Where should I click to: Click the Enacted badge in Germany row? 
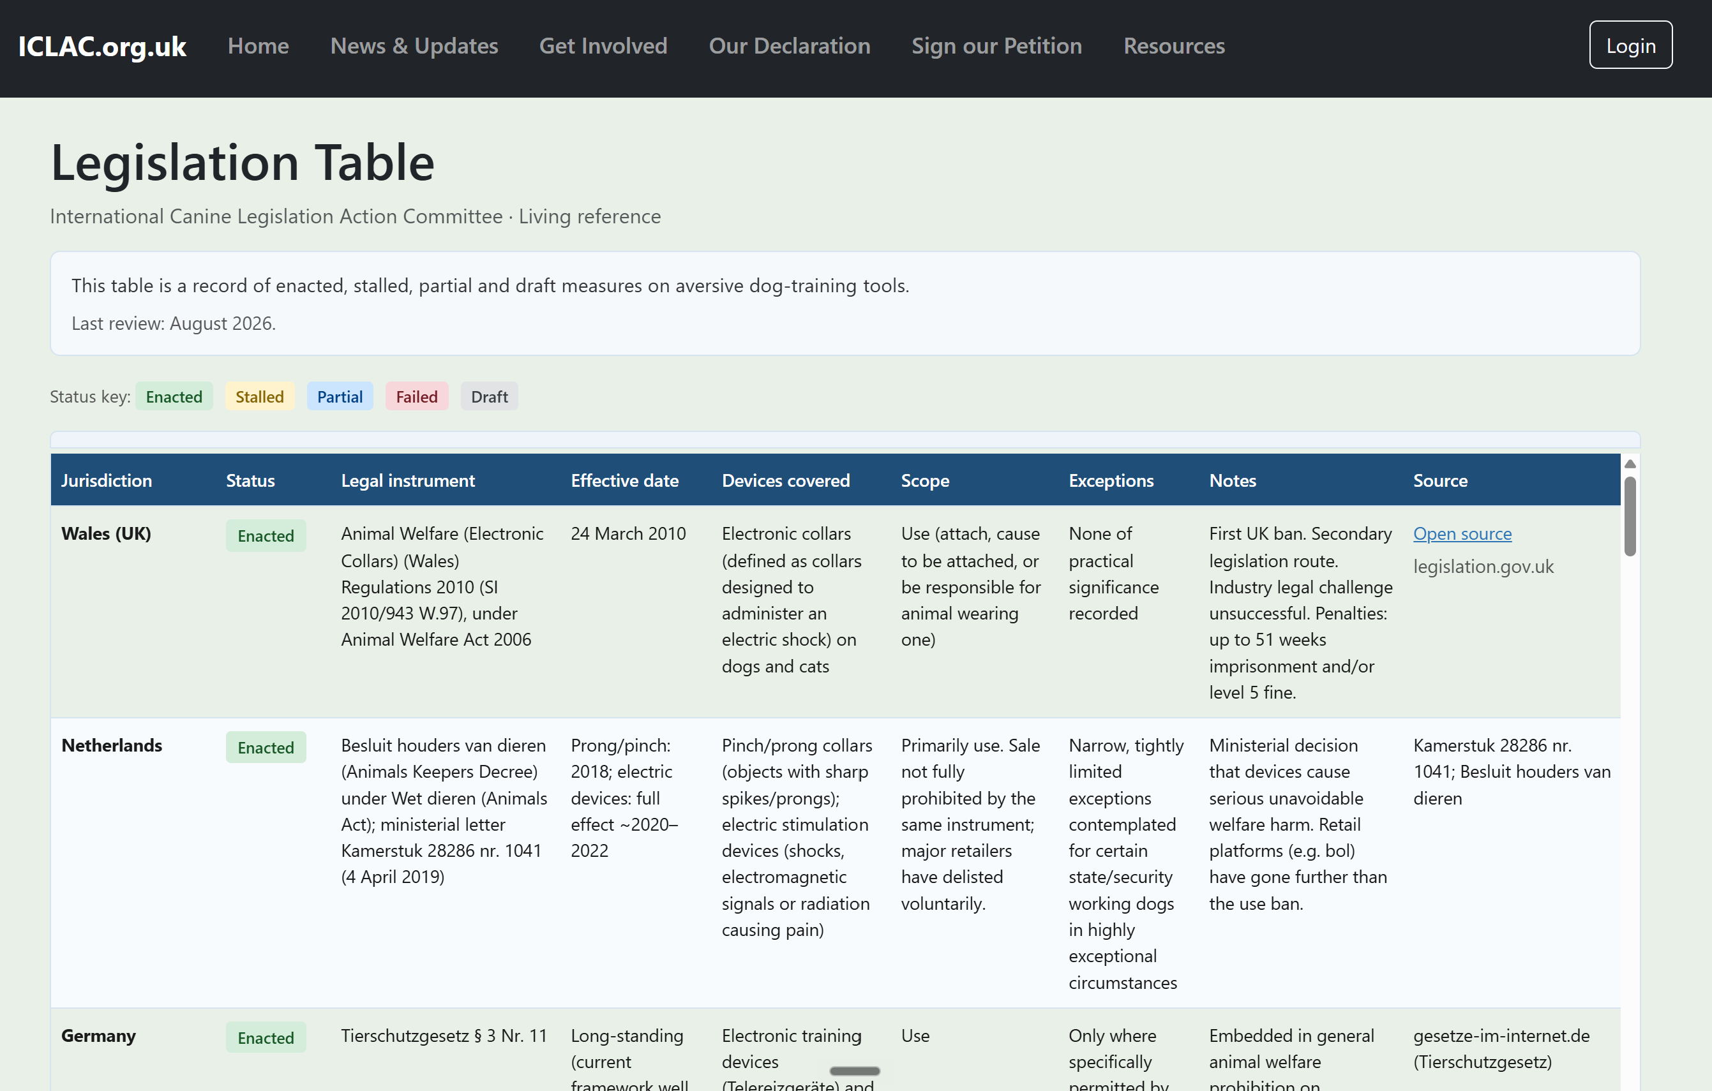coord(266,1037)
